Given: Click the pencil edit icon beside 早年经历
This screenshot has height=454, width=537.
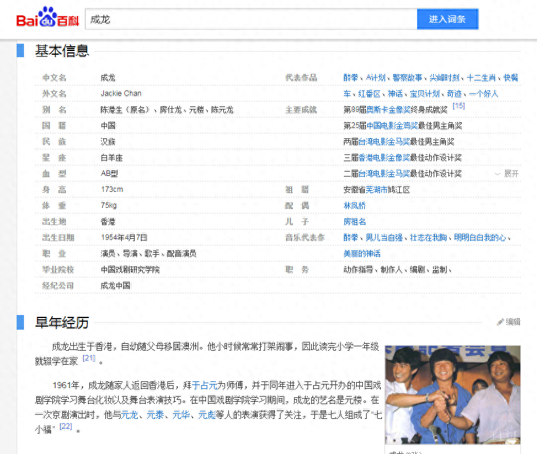Looking at the screenshot, I should point(500,322).
